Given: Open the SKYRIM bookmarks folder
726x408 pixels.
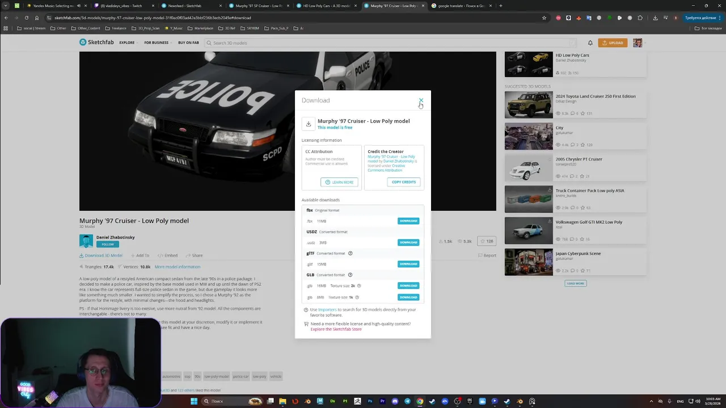Looking at the screenshot, I should pos(250,28).
